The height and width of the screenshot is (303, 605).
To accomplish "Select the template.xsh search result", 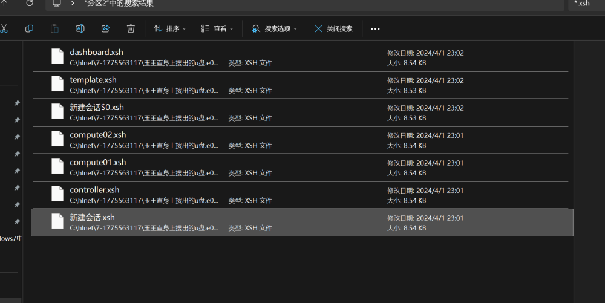I will click(93, 80).
